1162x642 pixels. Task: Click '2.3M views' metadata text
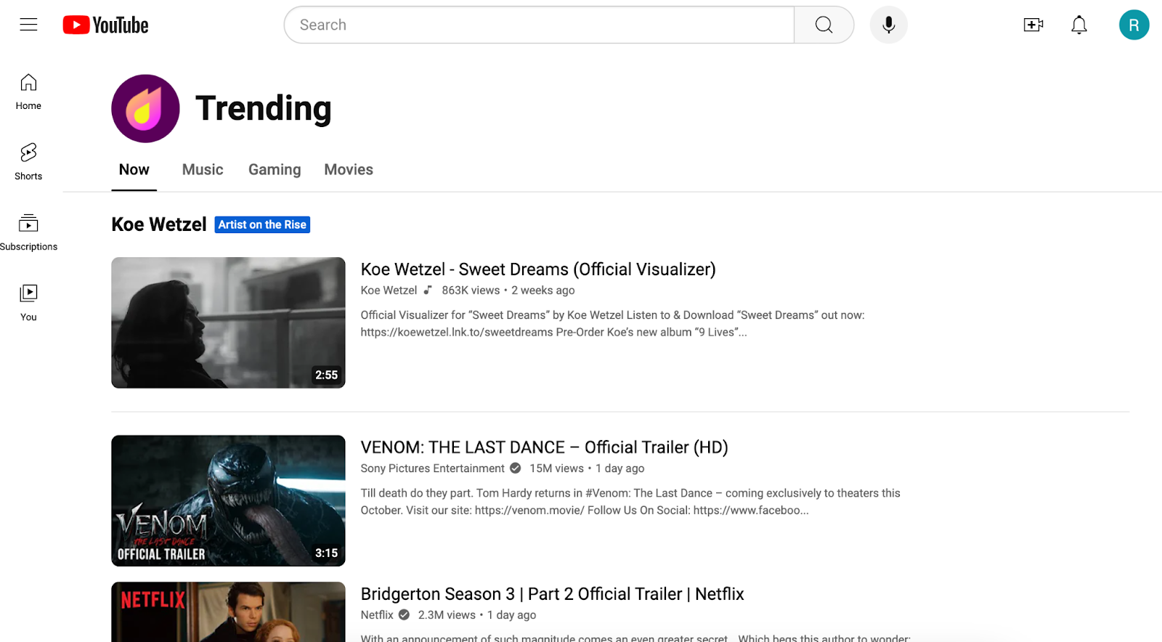[x=447, y=615]
